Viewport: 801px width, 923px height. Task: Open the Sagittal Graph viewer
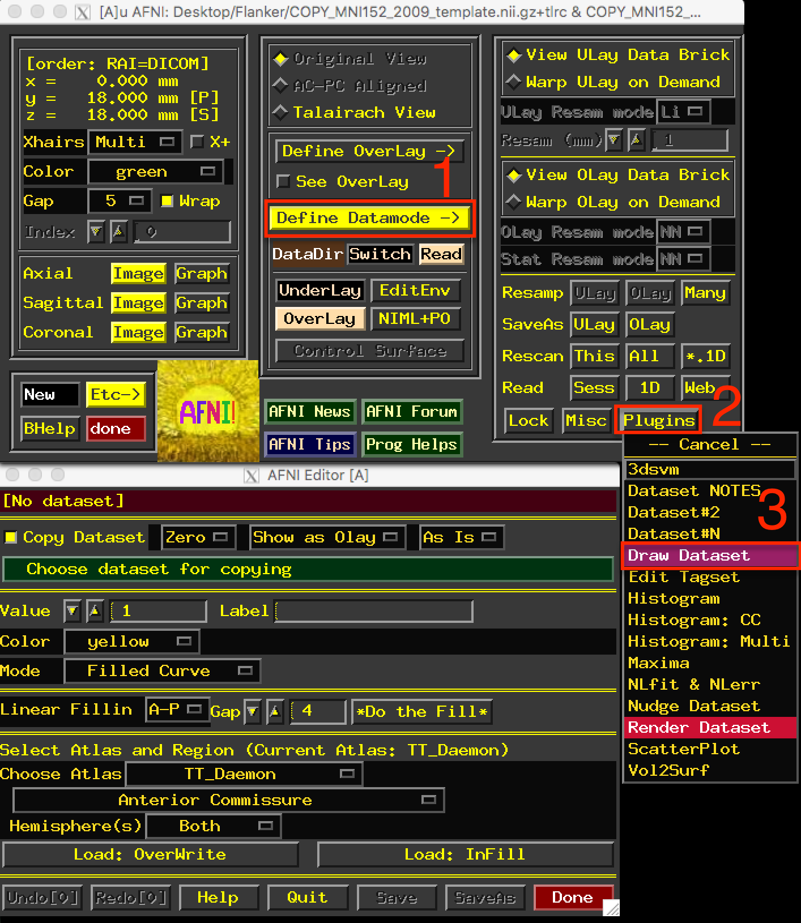click(202, 303)
